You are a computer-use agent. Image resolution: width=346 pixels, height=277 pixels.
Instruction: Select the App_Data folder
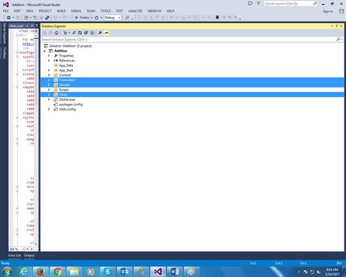(66, 66)
